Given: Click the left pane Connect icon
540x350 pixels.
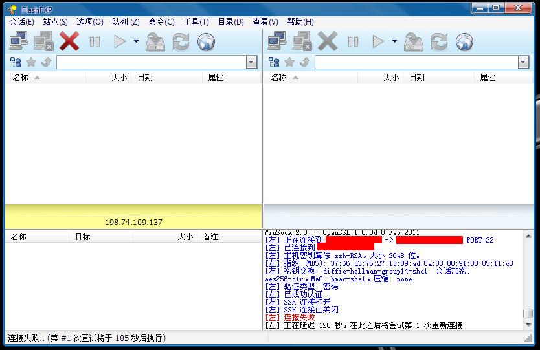Looking at the screenshot, I should coord(18,41).
